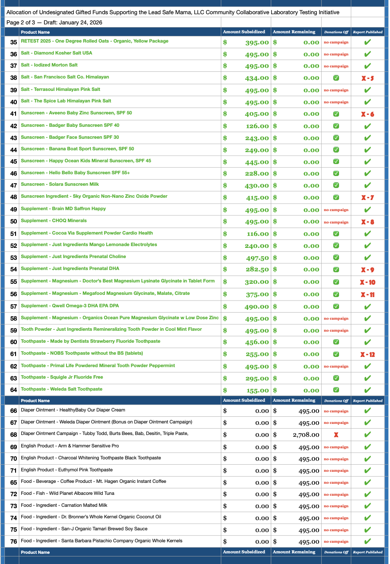Screen dimensions: 390x564
Task: Click Report Published checkmark for Carnation Malted Milk
Action: tap(367, 506)
